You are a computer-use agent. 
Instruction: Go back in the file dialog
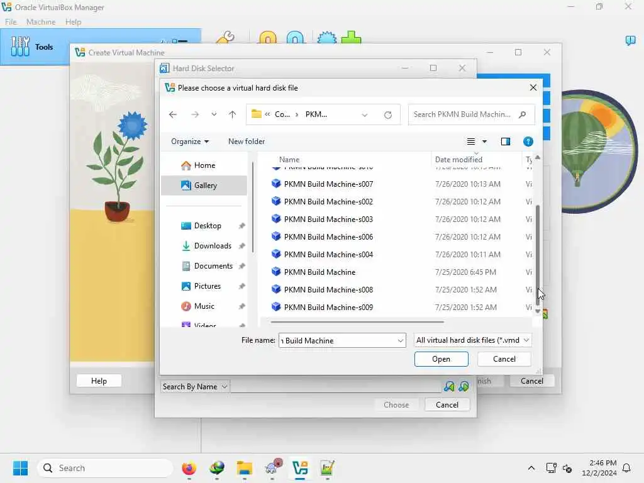173,114
